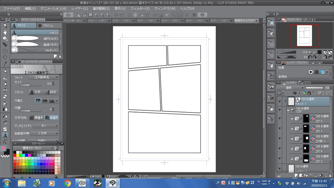Screen dimensions: 334x188
Task: Open the フィルター(I) menu
Action: pos(140,8)
